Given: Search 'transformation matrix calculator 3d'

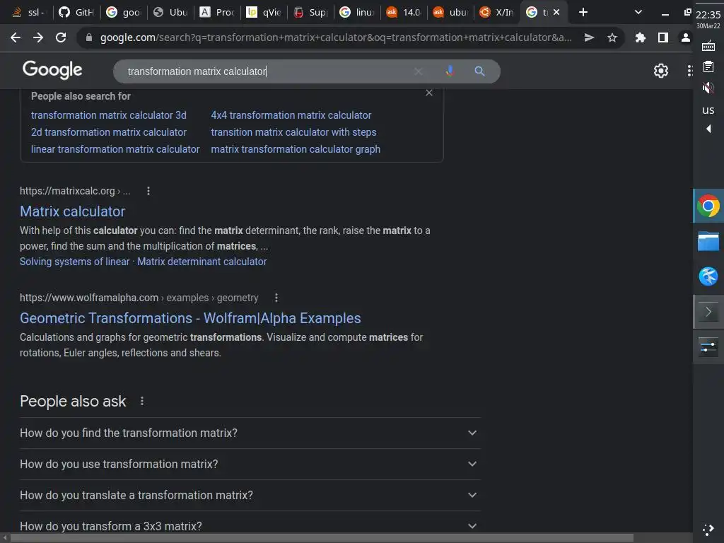Looking at the screenshot, I should 108,115.
